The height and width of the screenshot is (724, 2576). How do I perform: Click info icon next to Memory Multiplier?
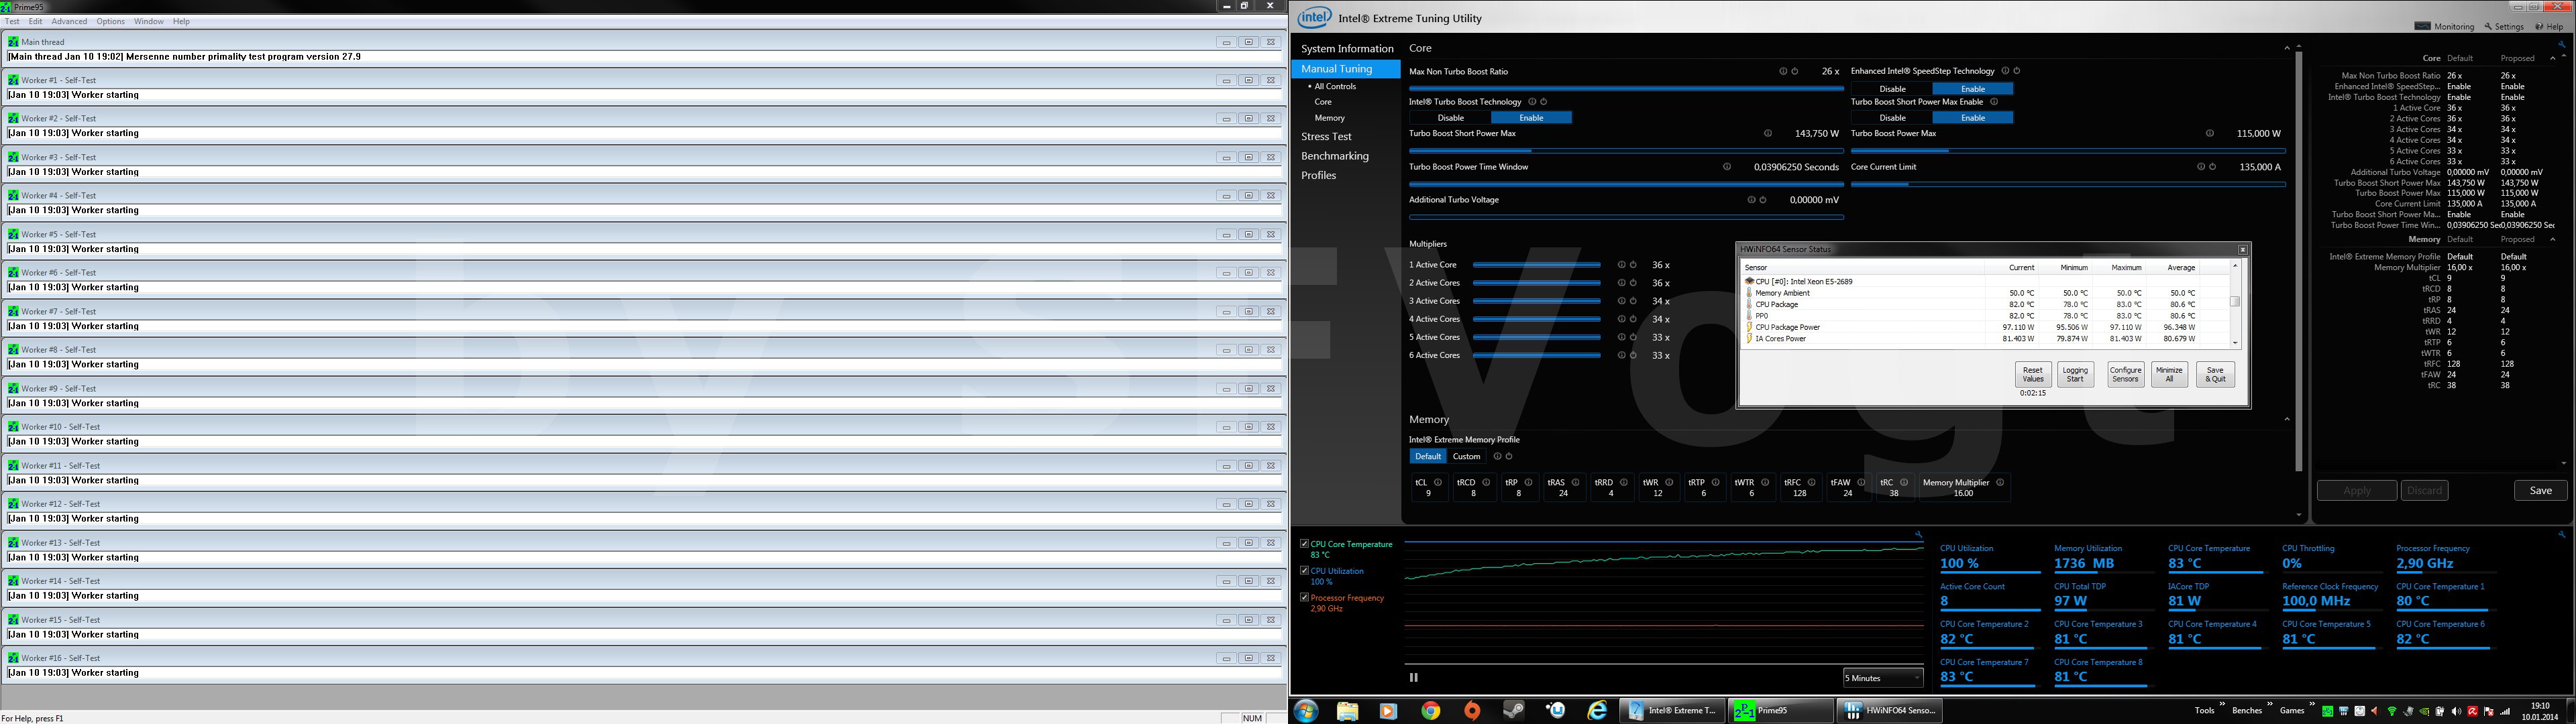pyautogui.click(x=2000, y=483)
